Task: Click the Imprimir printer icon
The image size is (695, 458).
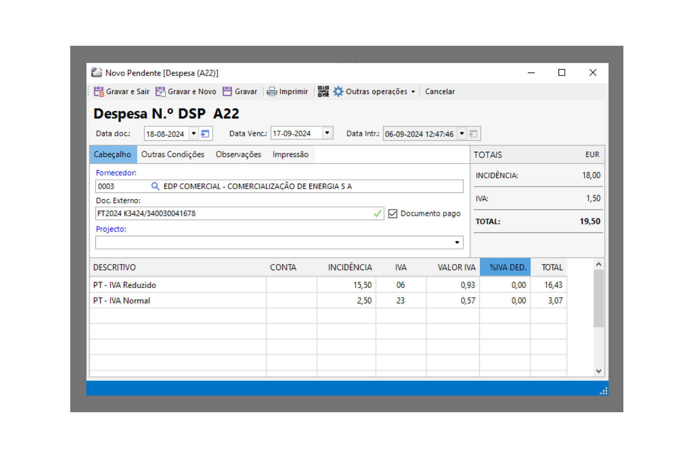Action: coord(272,92)
